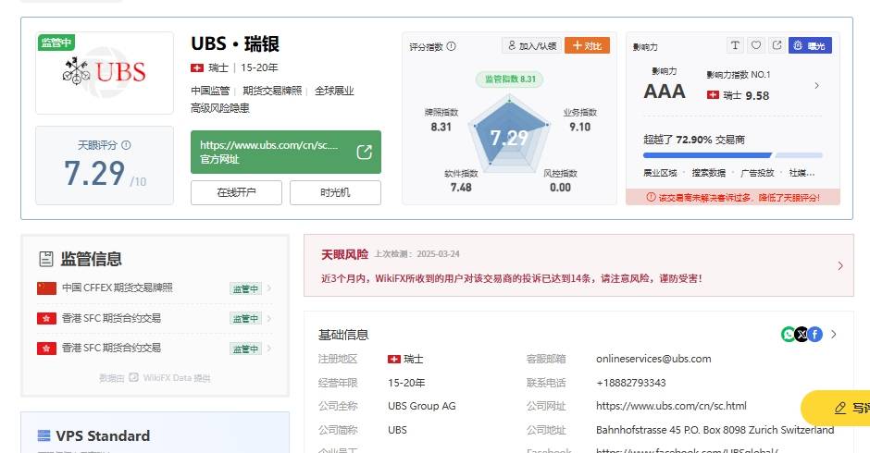This screenshot has height=453, width=870.
Task: Click the 监管中 tag on CFFEX row
Action: [x=245, y=288]
